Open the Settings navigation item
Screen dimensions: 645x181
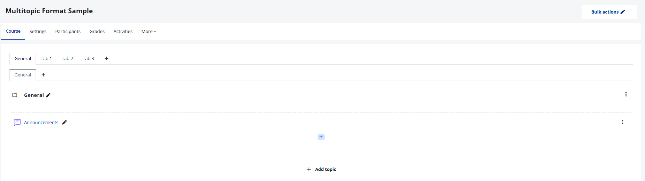(38, 31)
